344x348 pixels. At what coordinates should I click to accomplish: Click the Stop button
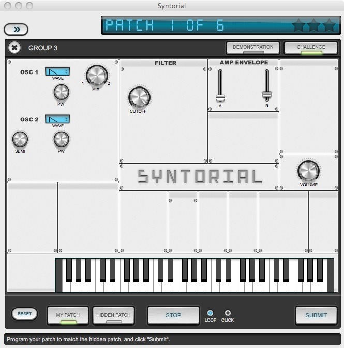173,315
